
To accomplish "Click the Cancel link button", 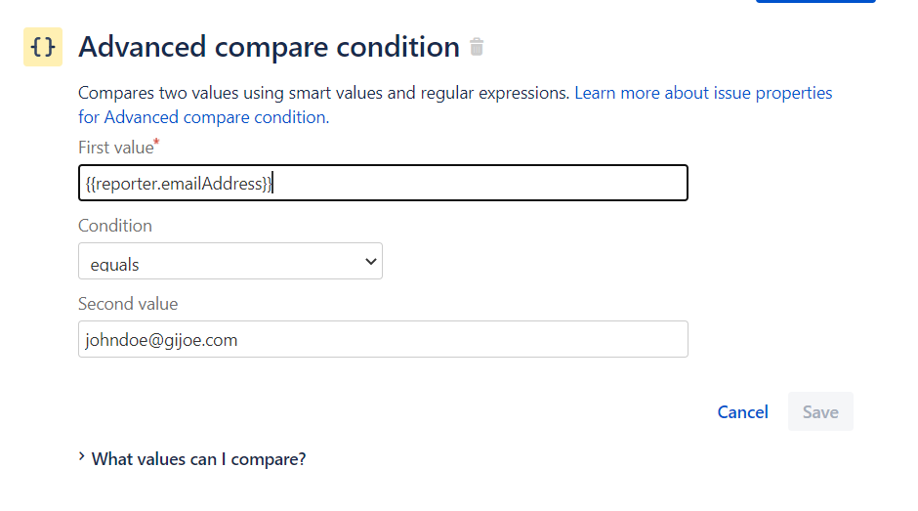I will point(742,412).
